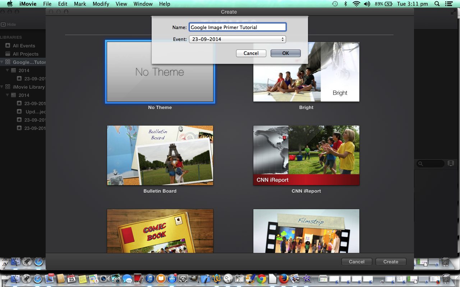The width and height of the screenshot is (460, 287).
Task: Select the No Theme thumbnail
Action: coord(160,72)
